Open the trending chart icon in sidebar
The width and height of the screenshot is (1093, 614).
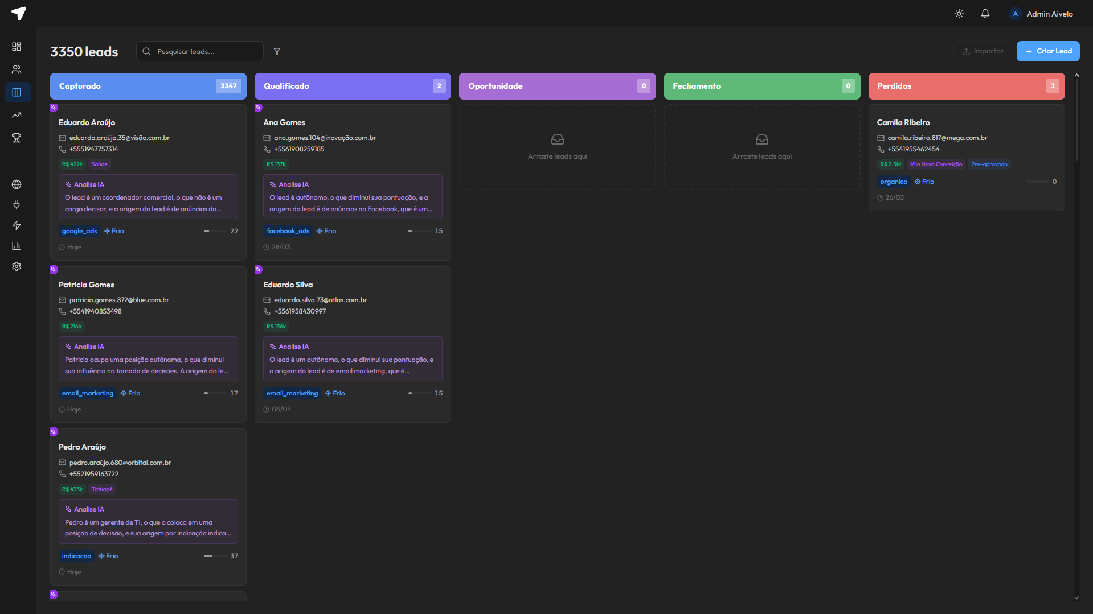click(x=17, y=115)
